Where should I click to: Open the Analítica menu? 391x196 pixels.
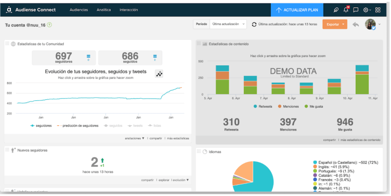click(104, 10)
